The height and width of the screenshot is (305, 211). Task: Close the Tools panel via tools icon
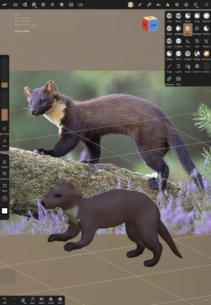pos(206,5)
